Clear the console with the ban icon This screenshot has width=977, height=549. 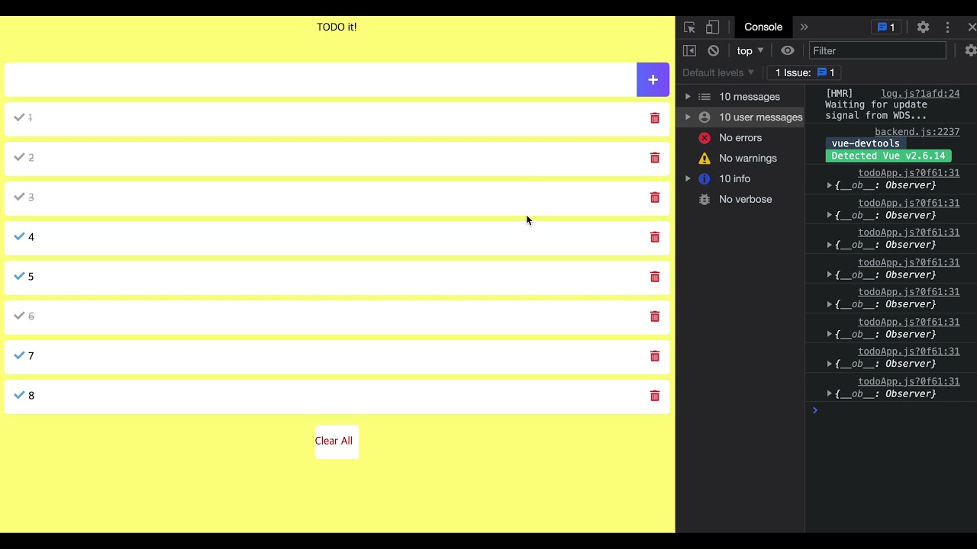pos(713,50)
